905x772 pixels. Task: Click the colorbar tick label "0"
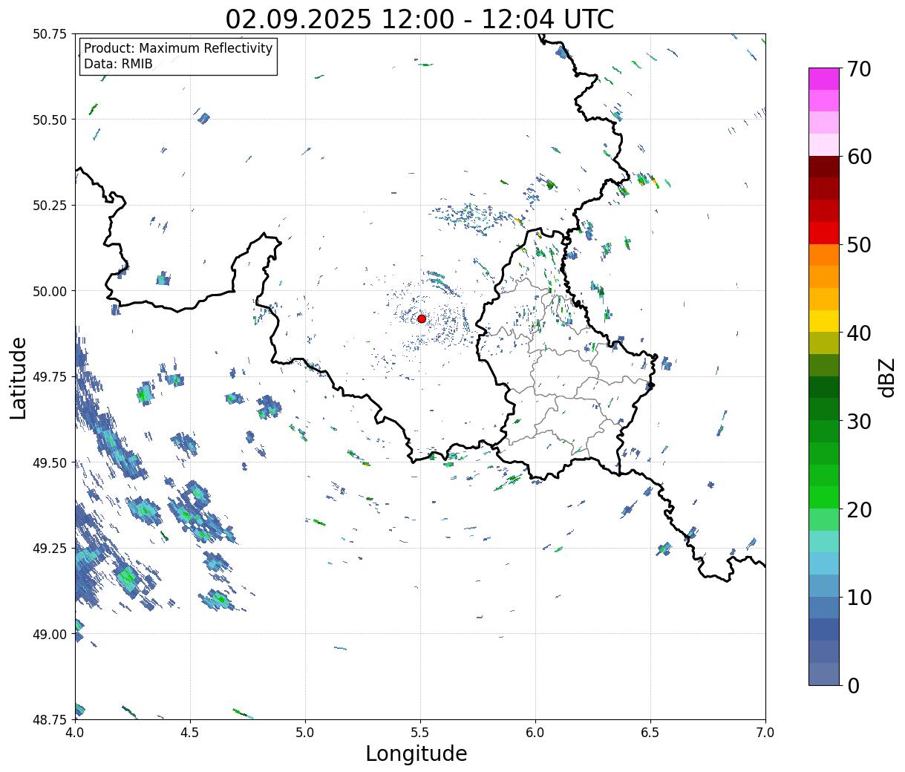852,685
